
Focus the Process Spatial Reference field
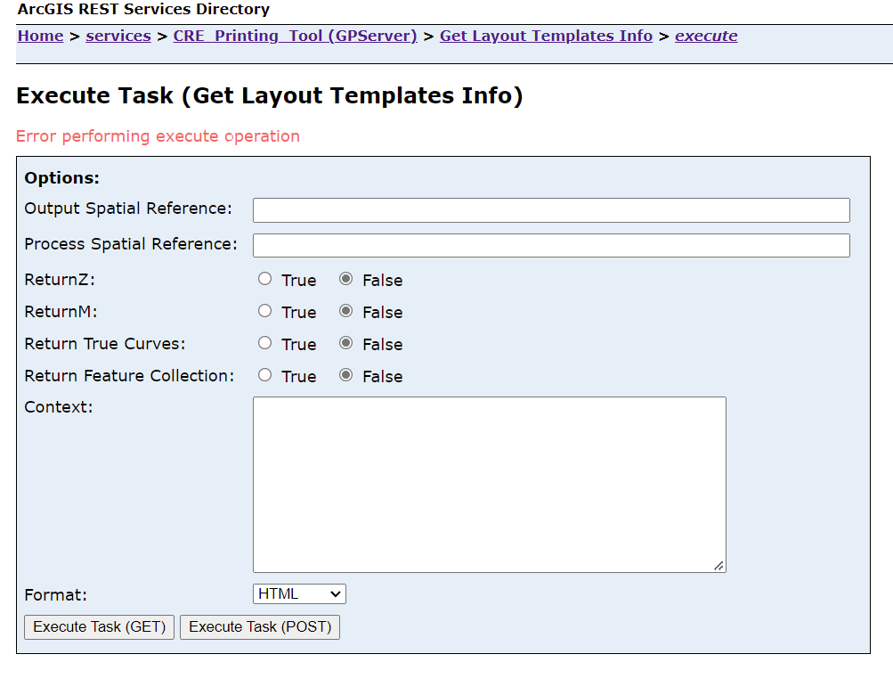(551, 246)
